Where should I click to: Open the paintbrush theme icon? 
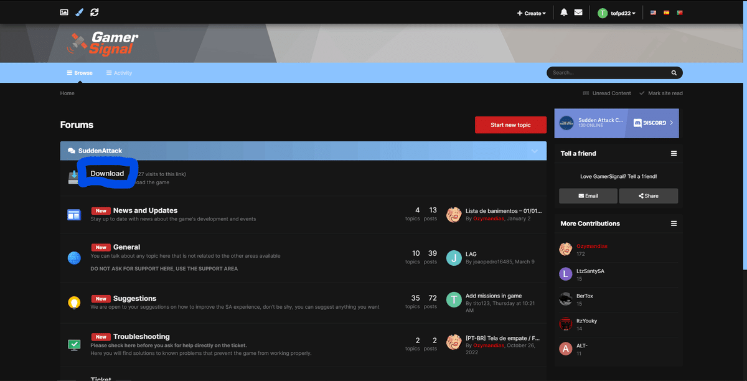tap(79, 12)
